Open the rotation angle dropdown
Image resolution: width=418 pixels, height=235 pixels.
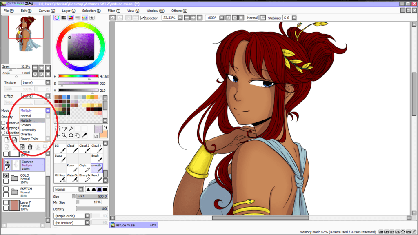click(222, 18)
